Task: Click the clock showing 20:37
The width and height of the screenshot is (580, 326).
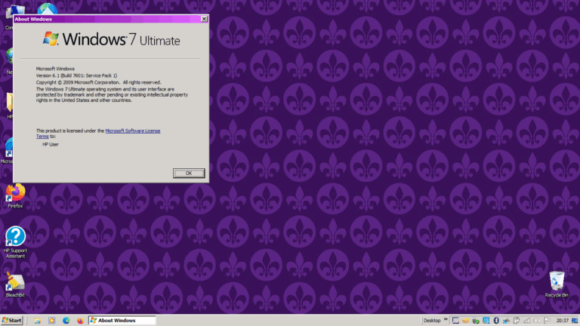Action: click(x=562, y=321)
